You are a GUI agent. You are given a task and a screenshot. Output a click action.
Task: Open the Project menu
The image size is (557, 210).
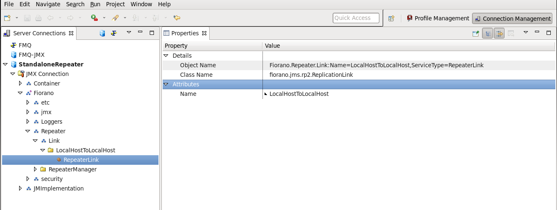(115, 4)
